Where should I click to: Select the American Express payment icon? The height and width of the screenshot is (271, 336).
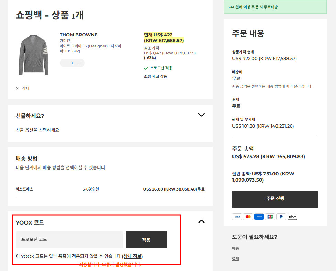(259, 216)
